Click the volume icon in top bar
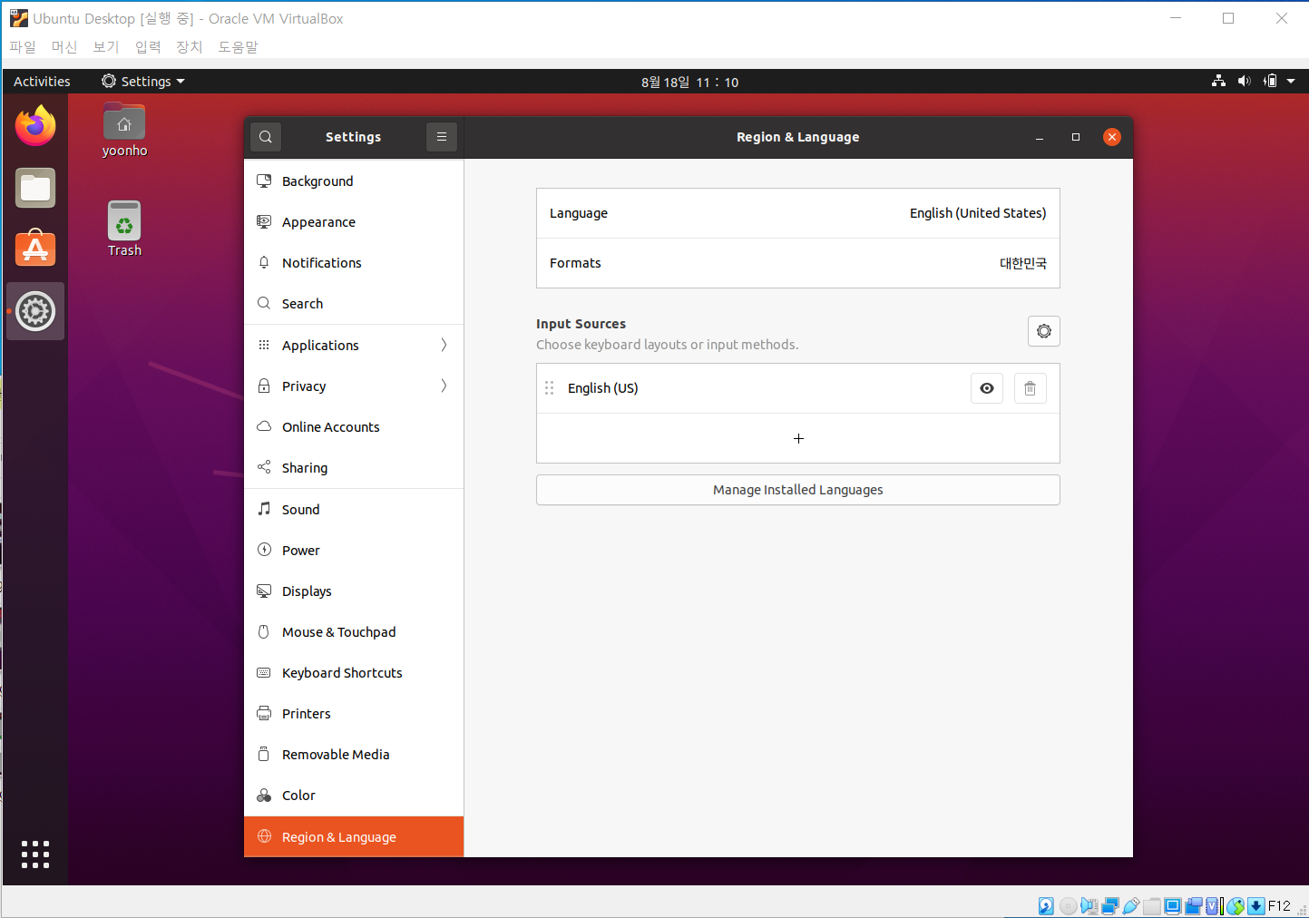Viewport: 1309px width, 918px height. [x=1244, y=82]
